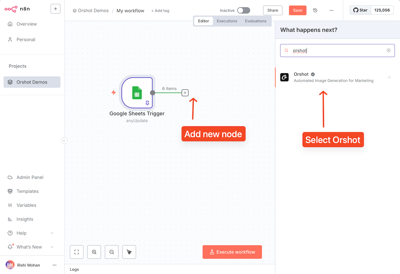
Task: Click the pinned data pin icon
Action: click(x=147, y=103)
